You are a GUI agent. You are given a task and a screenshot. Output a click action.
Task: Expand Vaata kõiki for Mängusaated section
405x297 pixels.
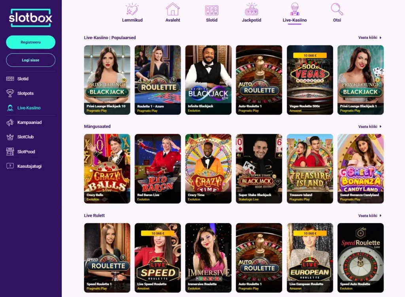click(x=370, y=127)
